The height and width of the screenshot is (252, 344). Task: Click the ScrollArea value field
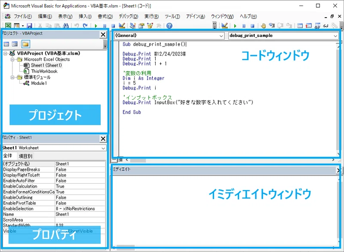(80, 220)
